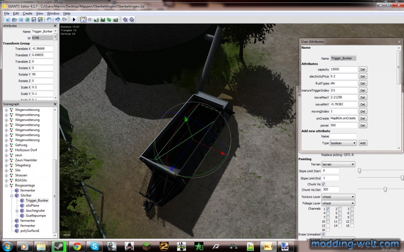Select the terrain sculpt tool with white arrow
The width and height of the screenshot is (404, 252).
tap(96, 20)
